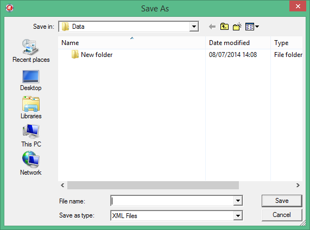The image size is (310, 230).
Task: Expand the Save in folder dropdown
Action: coord(194,27)
